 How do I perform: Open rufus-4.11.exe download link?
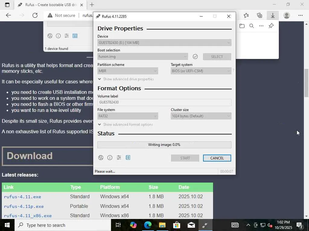tap(22, 197)
